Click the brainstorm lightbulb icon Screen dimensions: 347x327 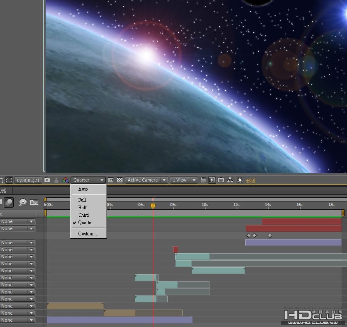click(x=22, y=202)
